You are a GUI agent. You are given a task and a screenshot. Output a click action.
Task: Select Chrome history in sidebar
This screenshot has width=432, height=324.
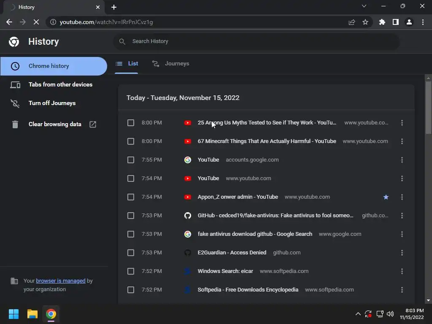point(54,66)
